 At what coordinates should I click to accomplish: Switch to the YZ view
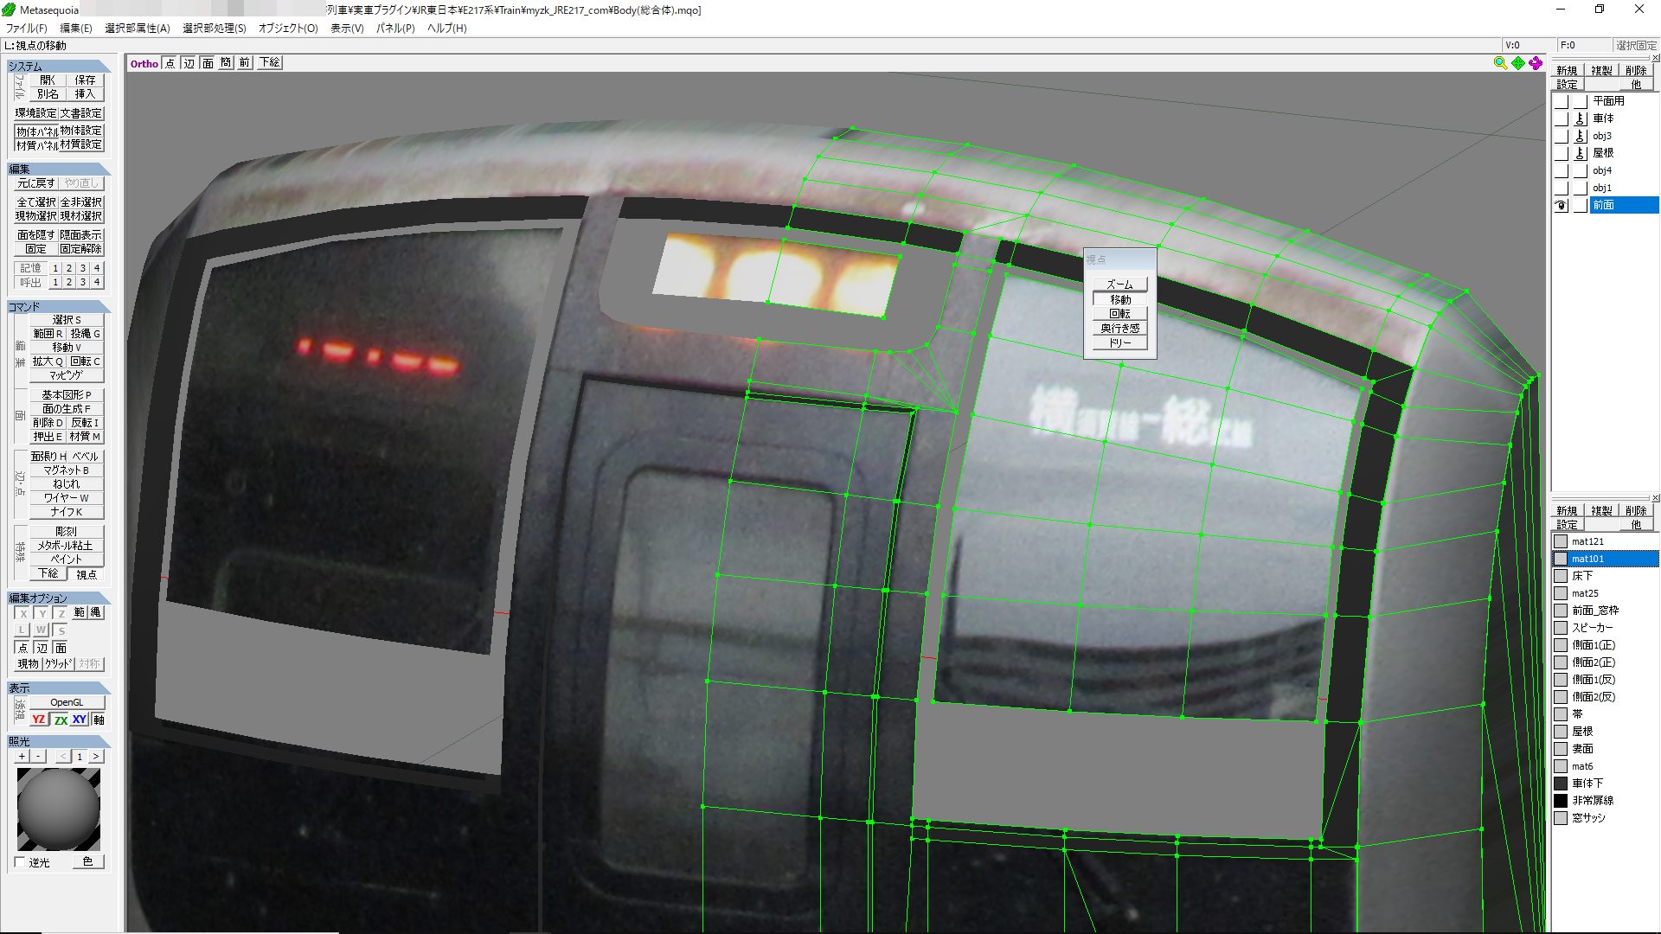click(39, 720)
